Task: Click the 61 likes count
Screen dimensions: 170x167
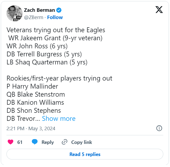Action: tap(20, 142)
